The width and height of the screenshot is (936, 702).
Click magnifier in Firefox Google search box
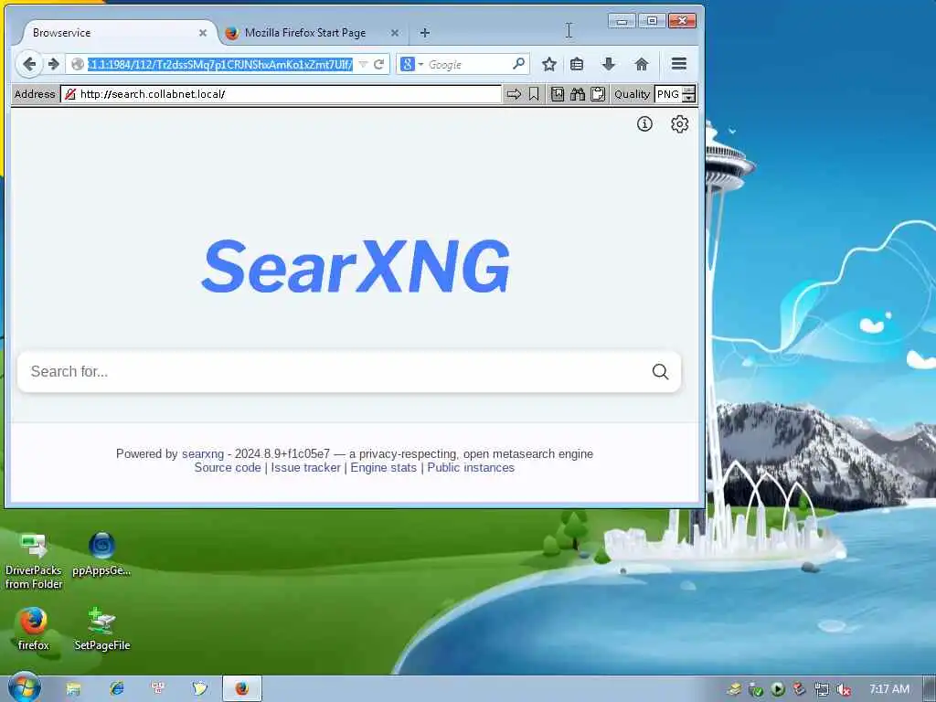coord(519,63)
